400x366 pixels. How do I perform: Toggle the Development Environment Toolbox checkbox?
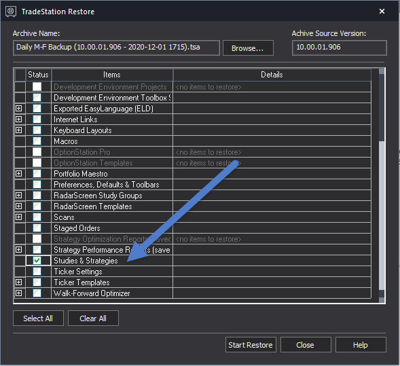click(37, 98)
